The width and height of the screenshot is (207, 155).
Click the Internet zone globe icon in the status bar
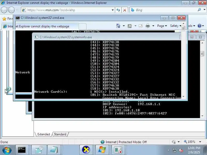(x=102, y=142)
